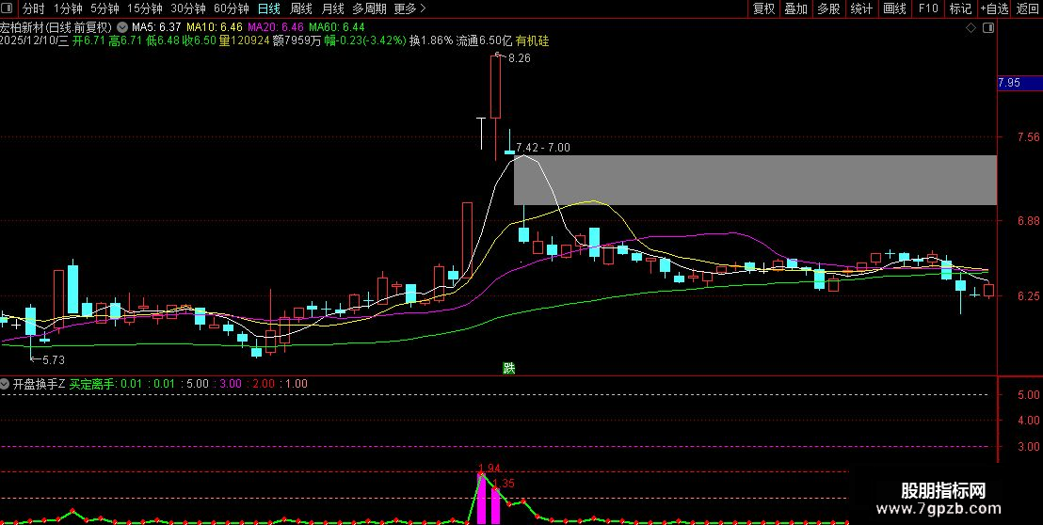The width and height of the screenshot is (1043, 525).
Task: Click the MA5: 6.37 label
Action: click(156, 28)
